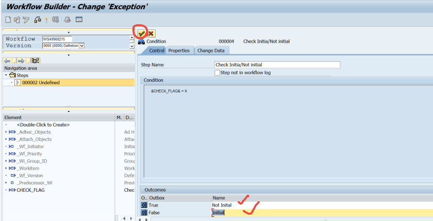The height and width of the screenshot is (221, 433).
Task: Collapse the Steps tree node
Action: pos(6,75)
